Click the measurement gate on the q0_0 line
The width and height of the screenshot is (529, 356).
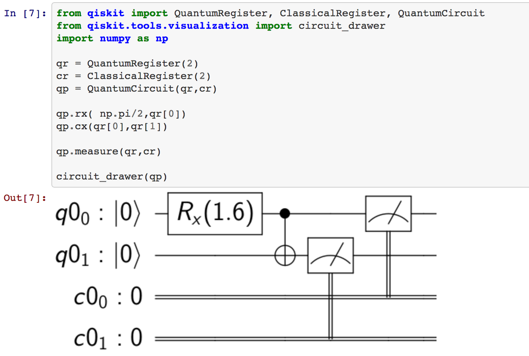[x=388, y=214]
